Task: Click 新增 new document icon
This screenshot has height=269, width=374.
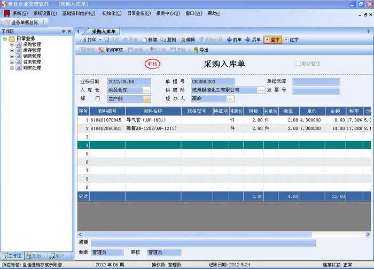Action: [145, 40]
